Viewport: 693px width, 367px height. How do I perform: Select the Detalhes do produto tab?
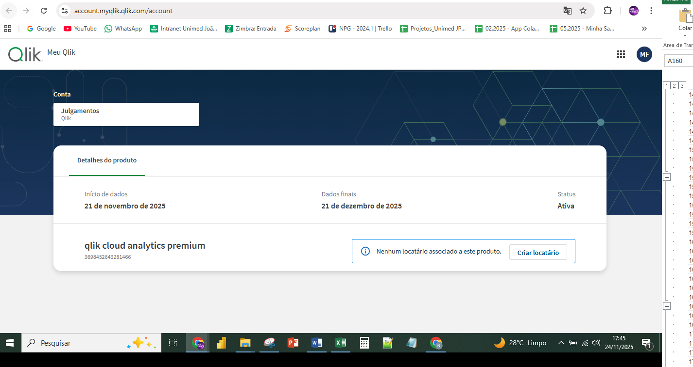pyautogui.click(x=107, y=160)
